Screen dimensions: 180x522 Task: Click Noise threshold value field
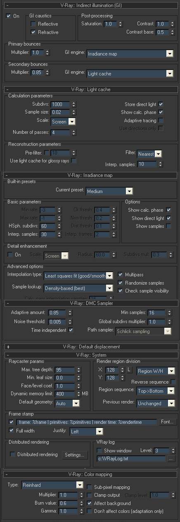click(x=57, y=322)
